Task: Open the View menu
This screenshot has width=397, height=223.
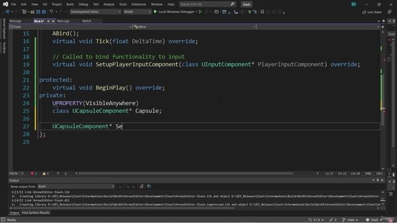Action: pos(35,4)
